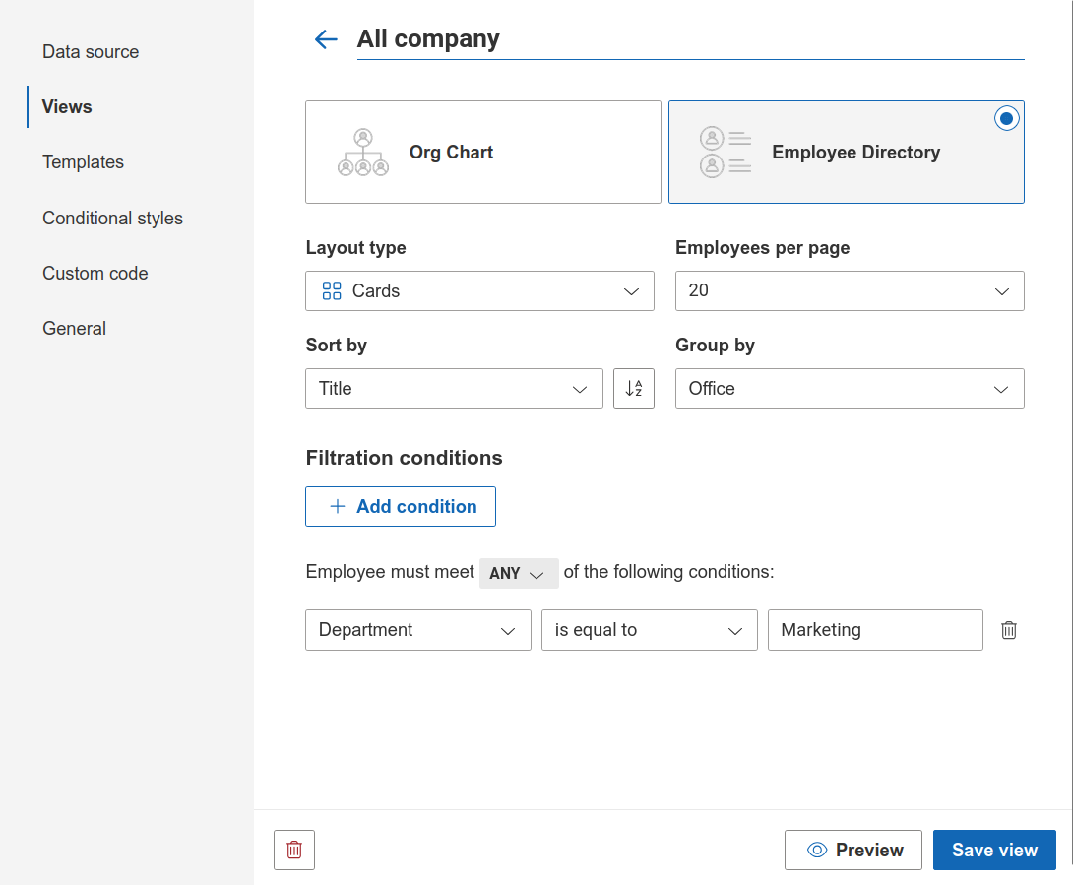Select the Views sidebar item

67,106
